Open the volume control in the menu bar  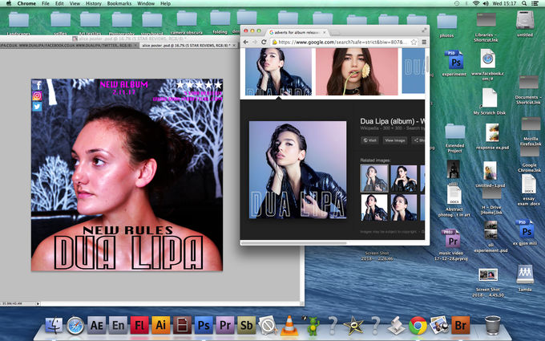point(485,3)
